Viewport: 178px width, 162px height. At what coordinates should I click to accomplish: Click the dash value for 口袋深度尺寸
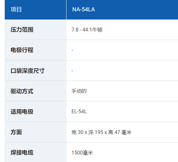[72, 71]
